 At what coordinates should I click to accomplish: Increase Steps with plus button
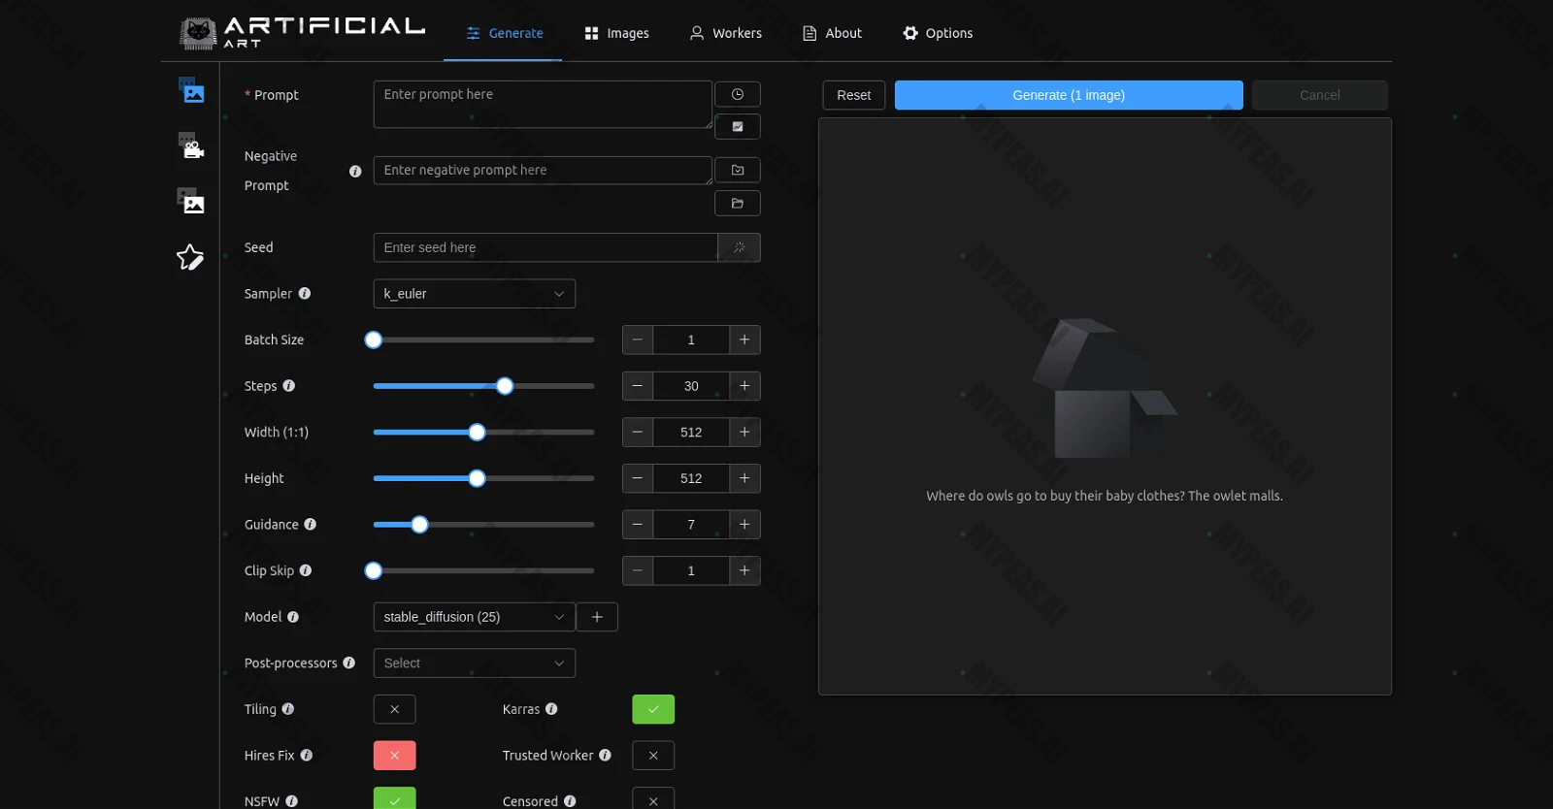click(744, 386)
